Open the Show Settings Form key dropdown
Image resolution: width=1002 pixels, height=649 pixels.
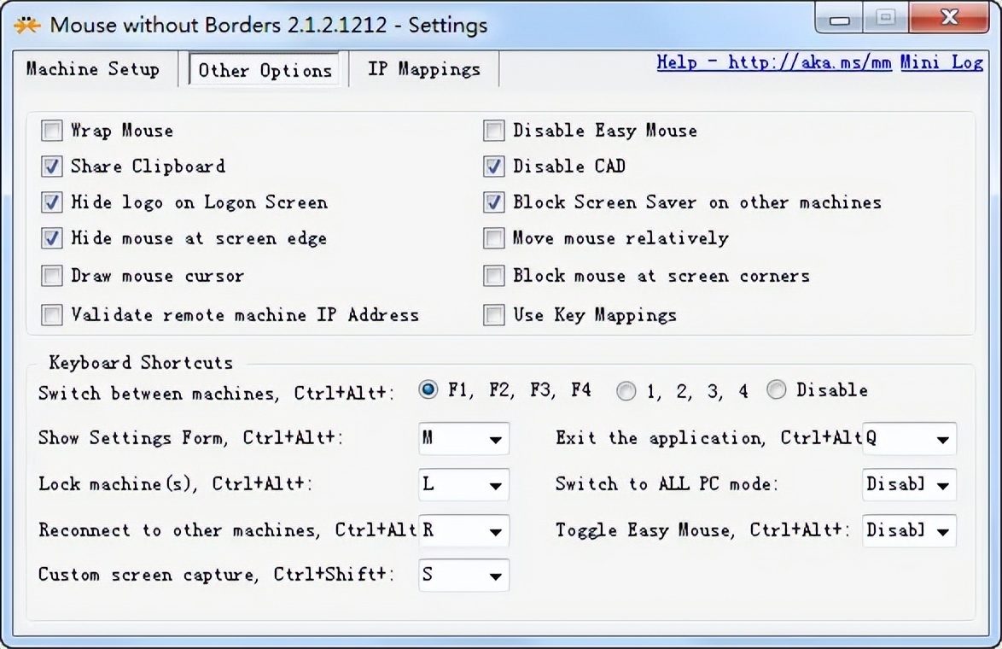[x=464, y=439]
